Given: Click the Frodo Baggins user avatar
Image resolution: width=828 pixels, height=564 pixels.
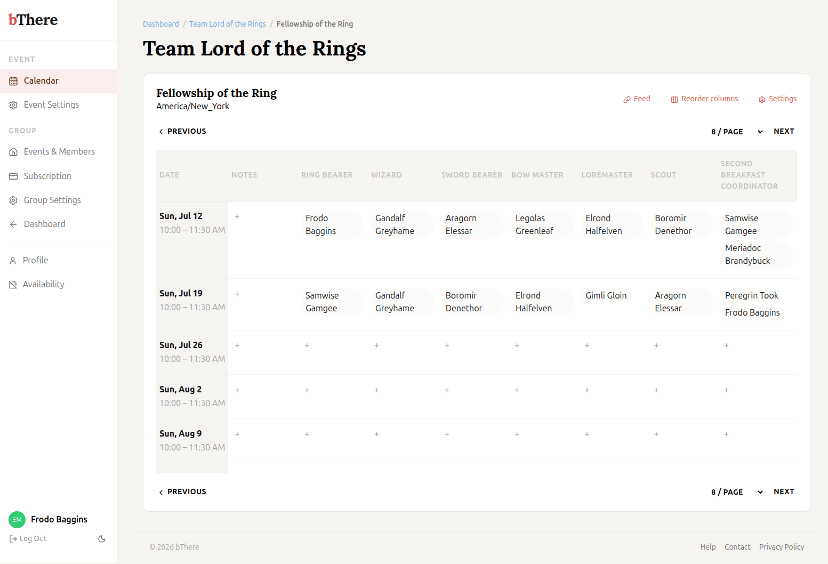Looking at the screenshot, I should (17, 520).
